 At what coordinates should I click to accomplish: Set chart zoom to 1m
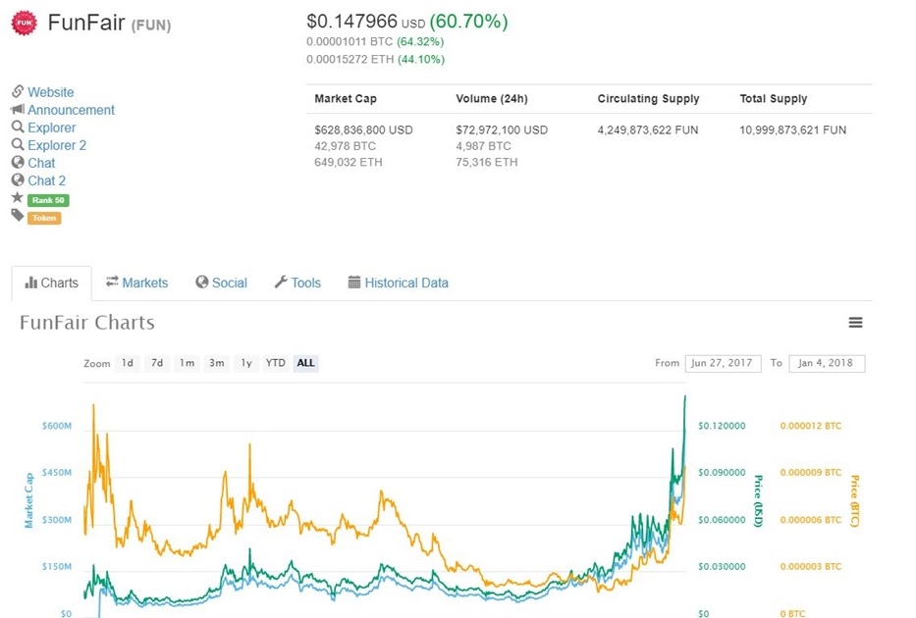click(x=187, y=363)
